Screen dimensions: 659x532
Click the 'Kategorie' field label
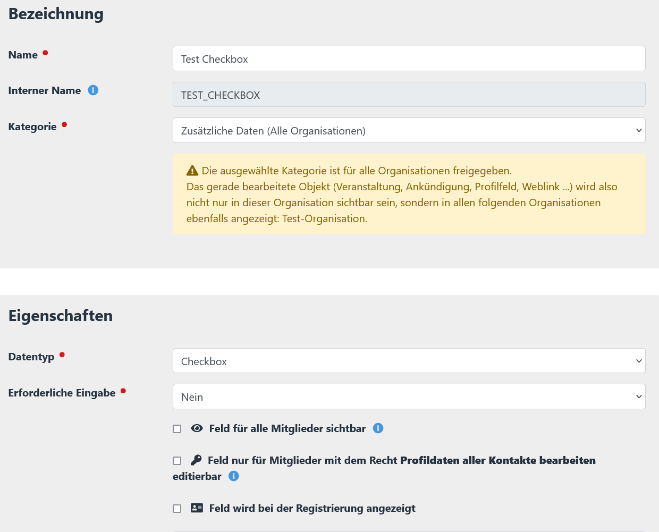point(32,126)
